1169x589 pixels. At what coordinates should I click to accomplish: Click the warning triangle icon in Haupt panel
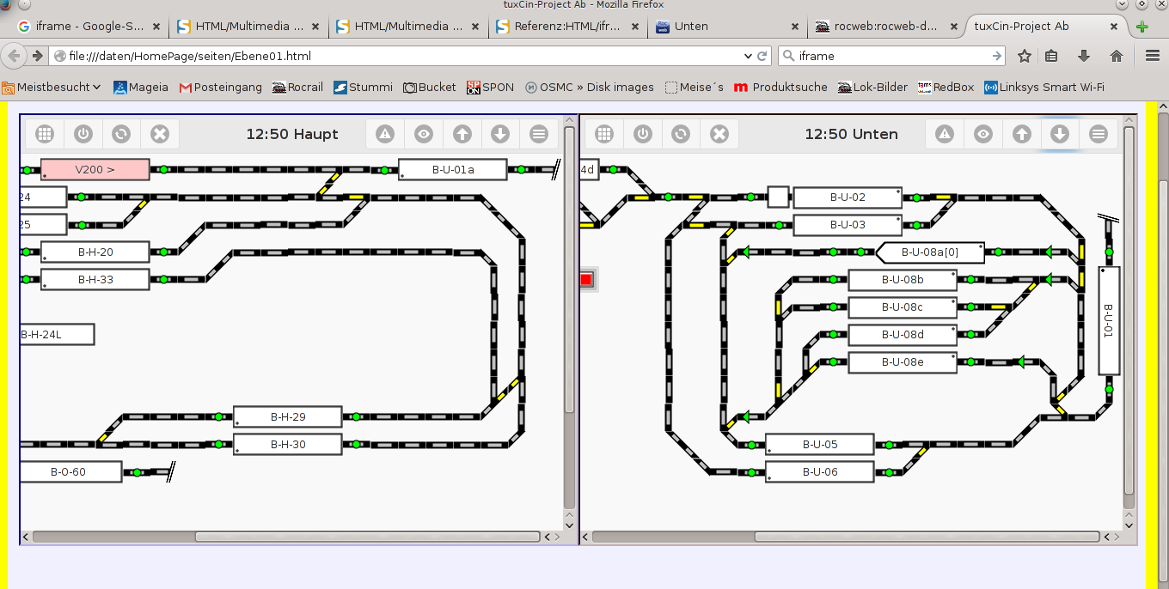[x=385, y=134]
